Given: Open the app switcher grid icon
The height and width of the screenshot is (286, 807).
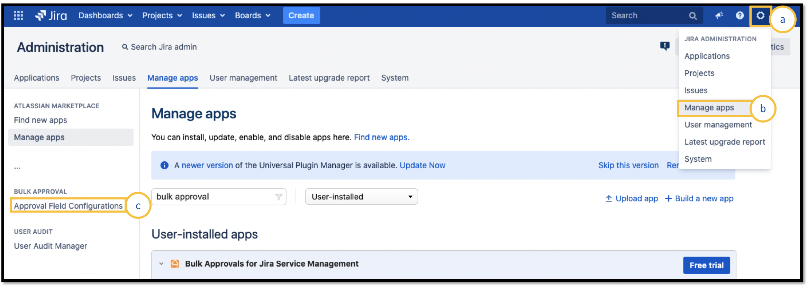Looking at the screenshot, I should (18, 16).
